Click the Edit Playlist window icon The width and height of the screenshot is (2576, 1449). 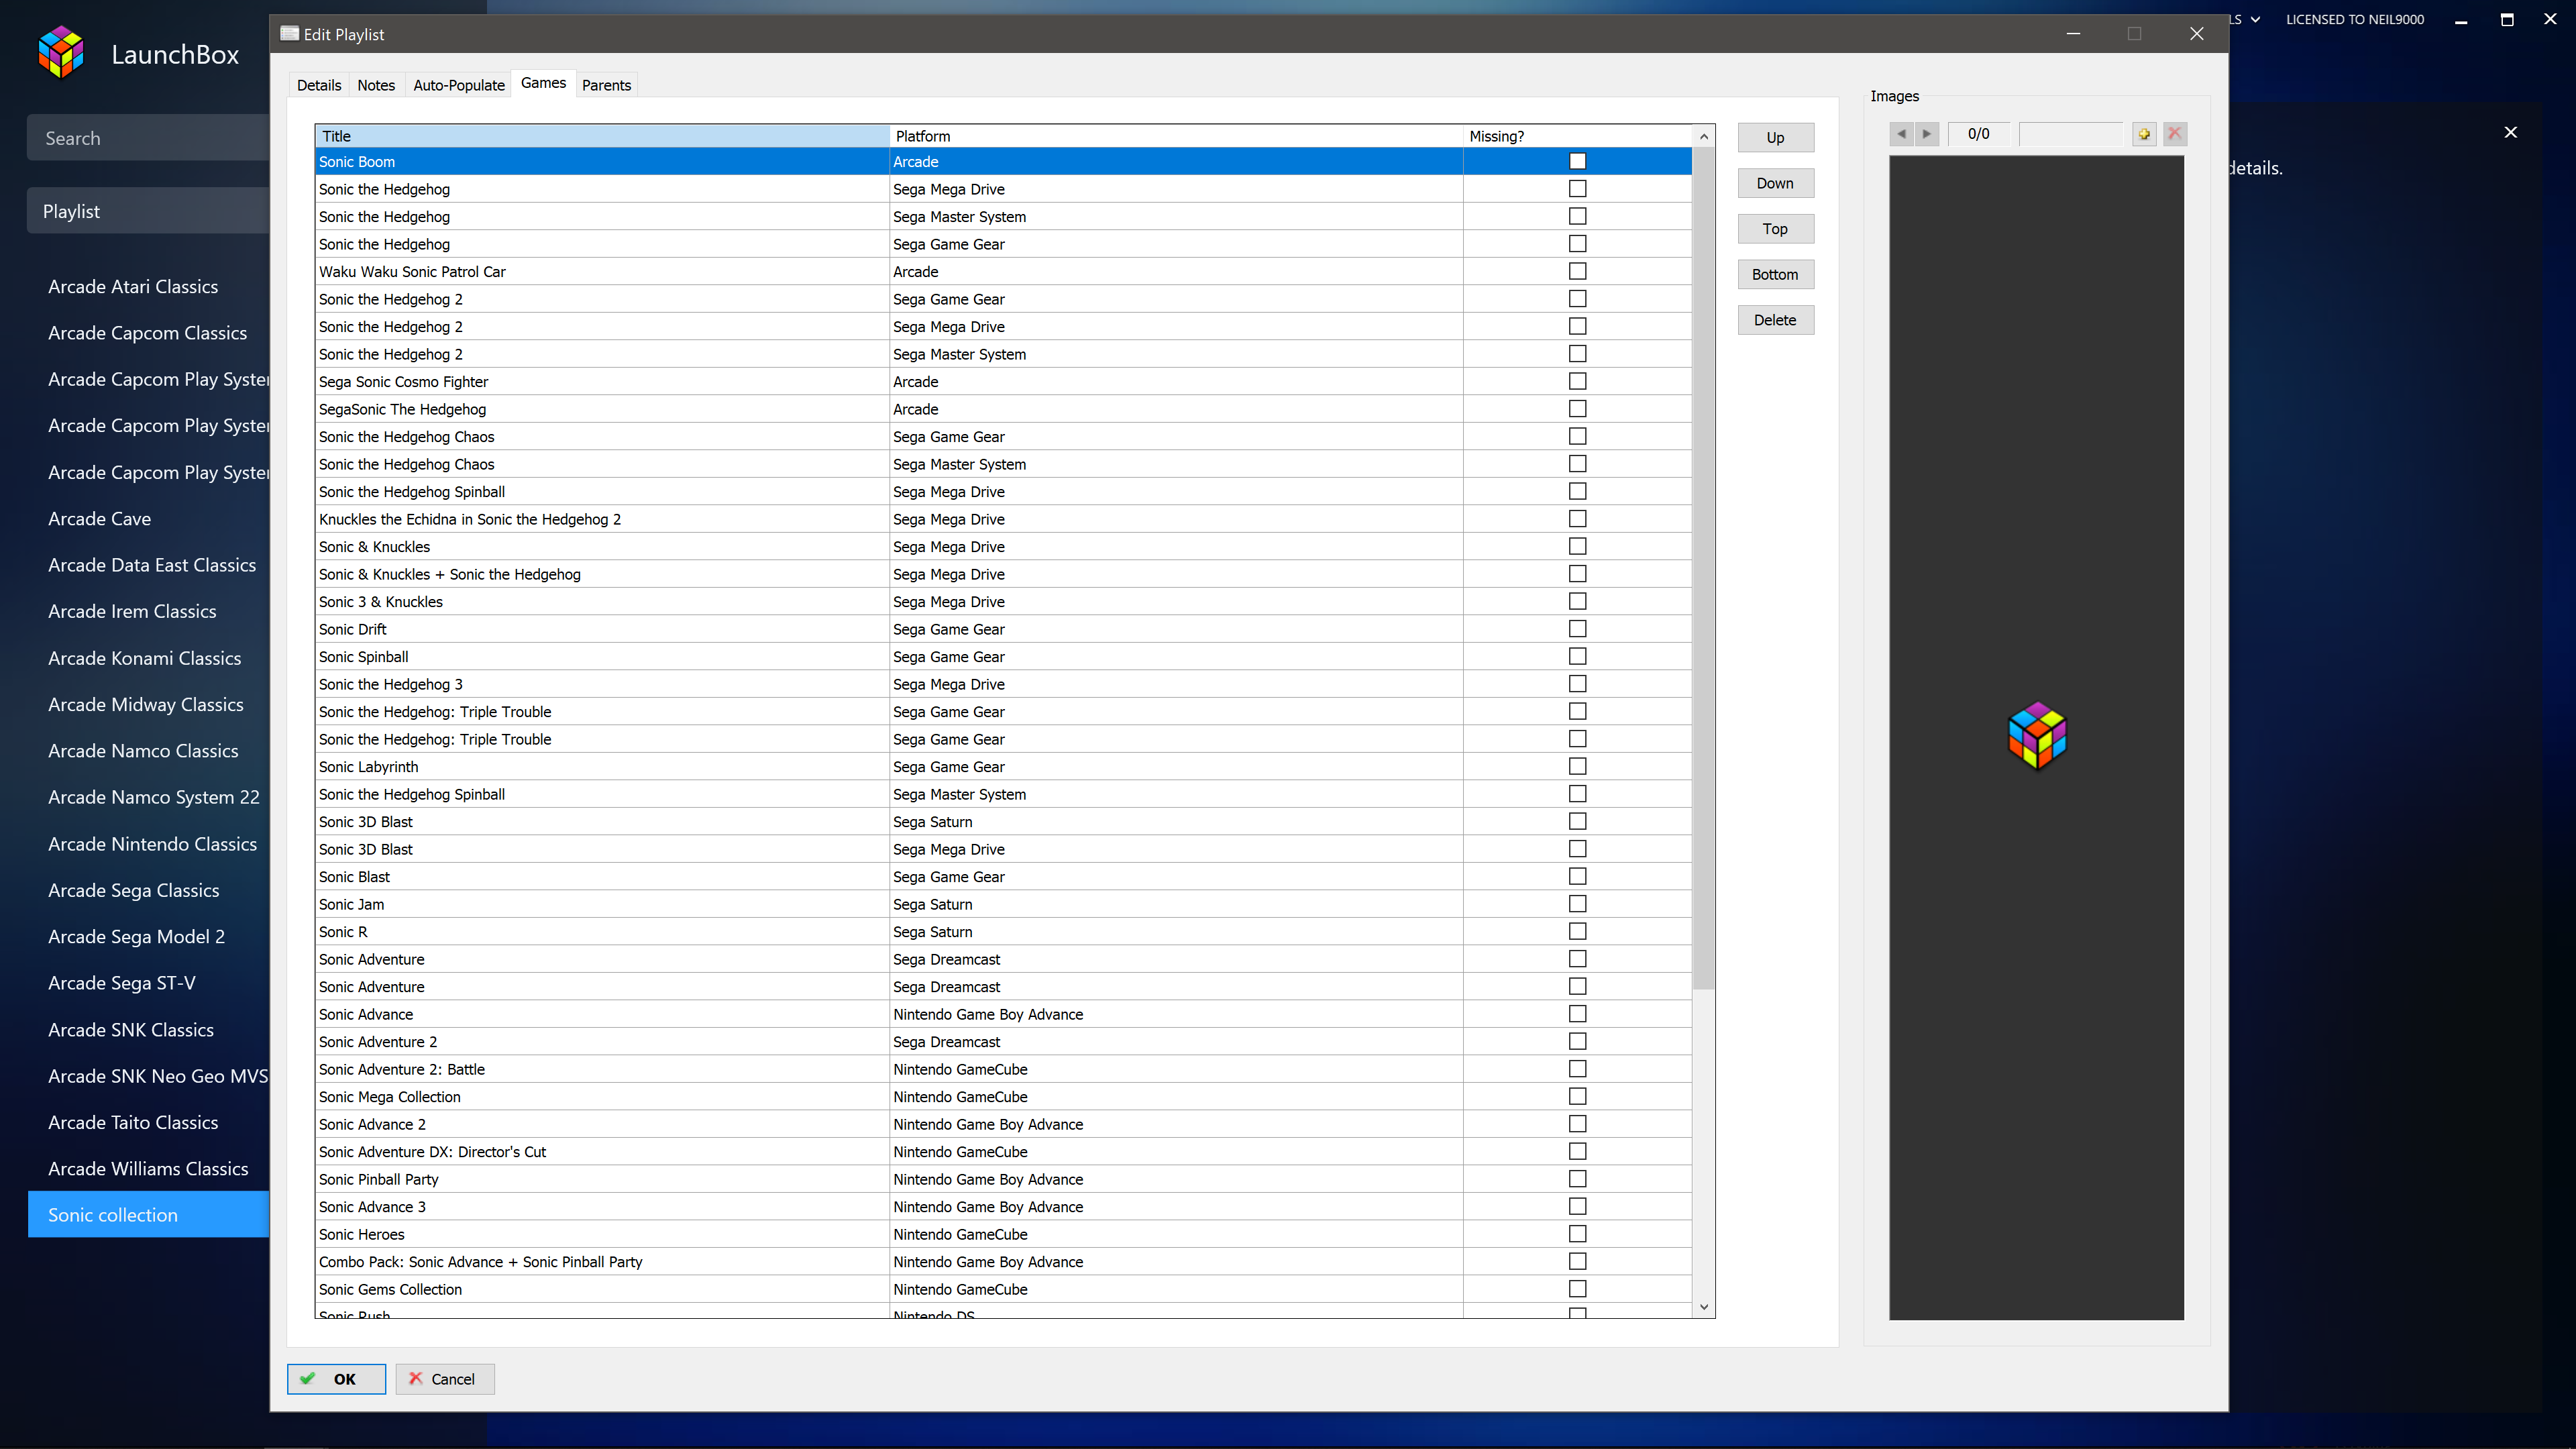tap(289, 33)
